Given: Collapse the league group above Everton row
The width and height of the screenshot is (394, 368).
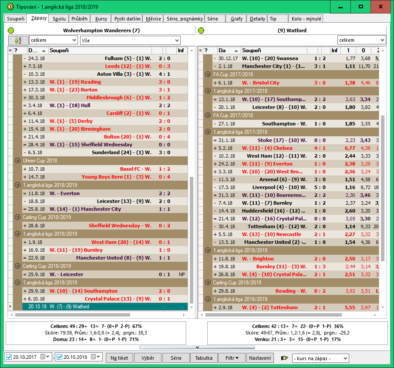Looking at the screenshot, I should pos(17,185).
